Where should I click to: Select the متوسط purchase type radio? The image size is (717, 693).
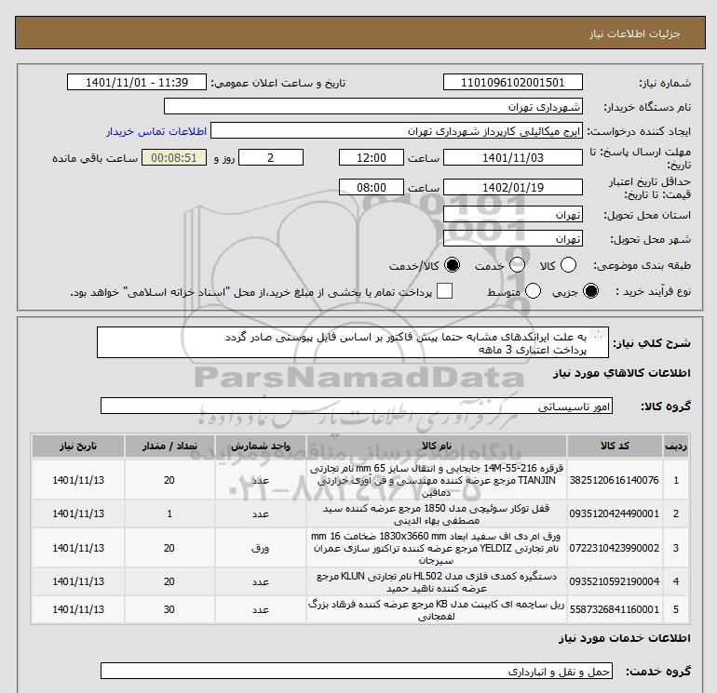pyautogui.click(x=534, y=291)
